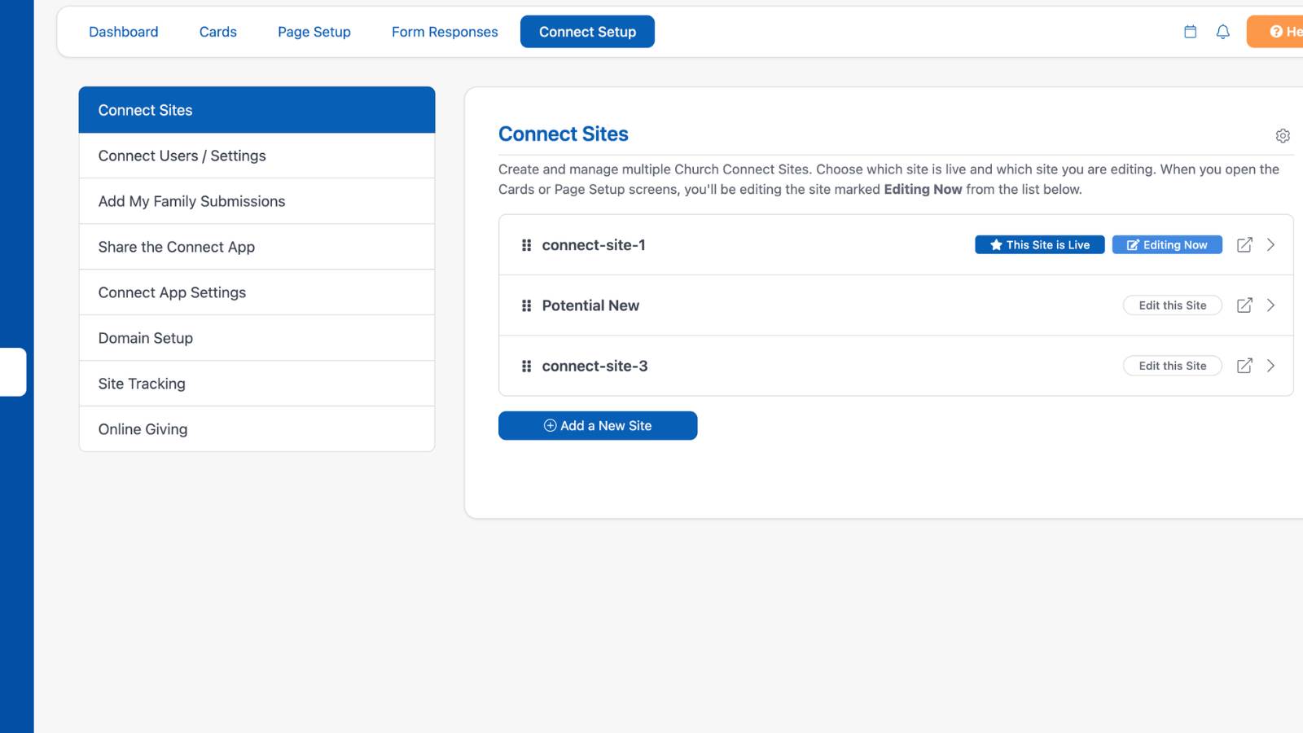Open the orange Help button
Image resolution: width=1303 pixels, height=733 pixels.
[x=1275, y=32]
